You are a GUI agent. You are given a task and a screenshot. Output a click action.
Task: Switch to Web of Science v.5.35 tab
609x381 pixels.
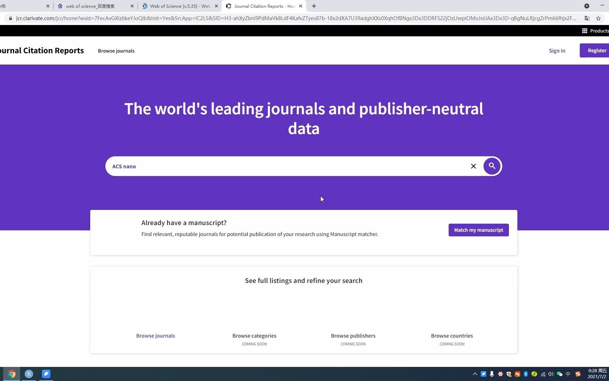tap(180, 6)
